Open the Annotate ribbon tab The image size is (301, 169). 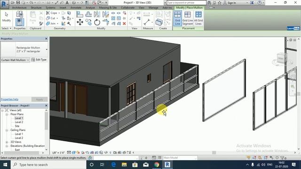tap(76, 8)
